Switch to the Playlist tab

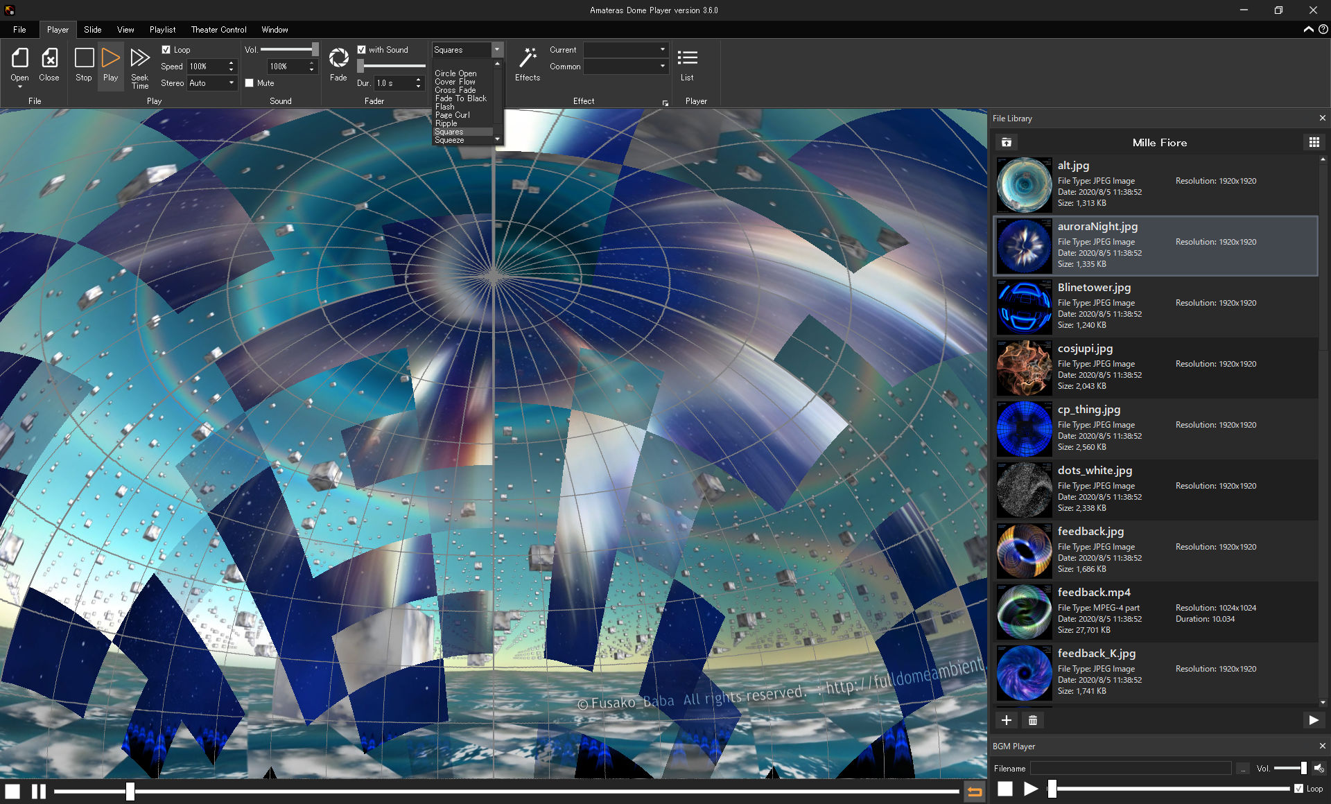click(x=163, y=30)
